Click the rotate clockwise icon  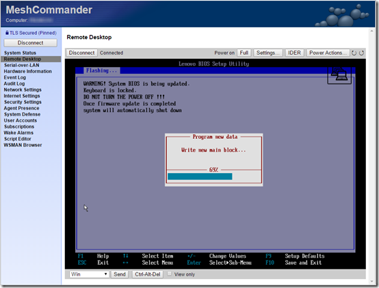click(361, 53)
